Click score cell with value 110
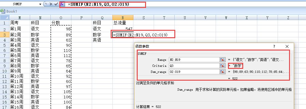Screen dimensions: 306x109 [61, 50]
